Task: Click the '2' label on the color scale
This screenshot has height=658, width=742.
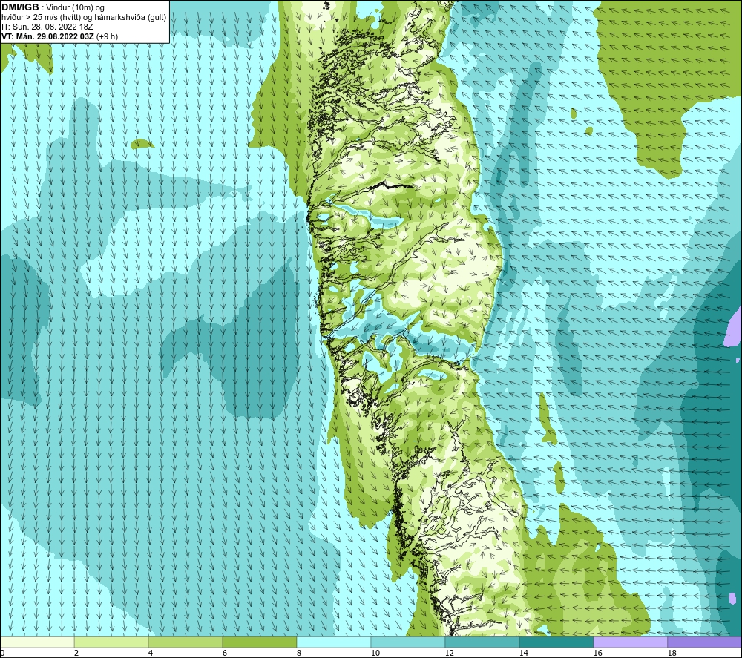Action: 76,653
